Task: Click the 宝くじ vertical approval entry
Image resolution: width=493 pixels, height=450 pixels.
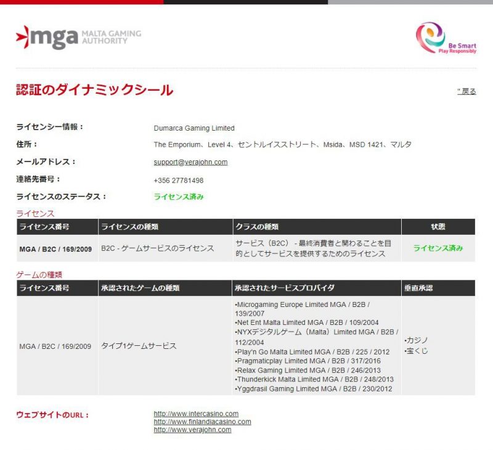Action: click(416, 351)
